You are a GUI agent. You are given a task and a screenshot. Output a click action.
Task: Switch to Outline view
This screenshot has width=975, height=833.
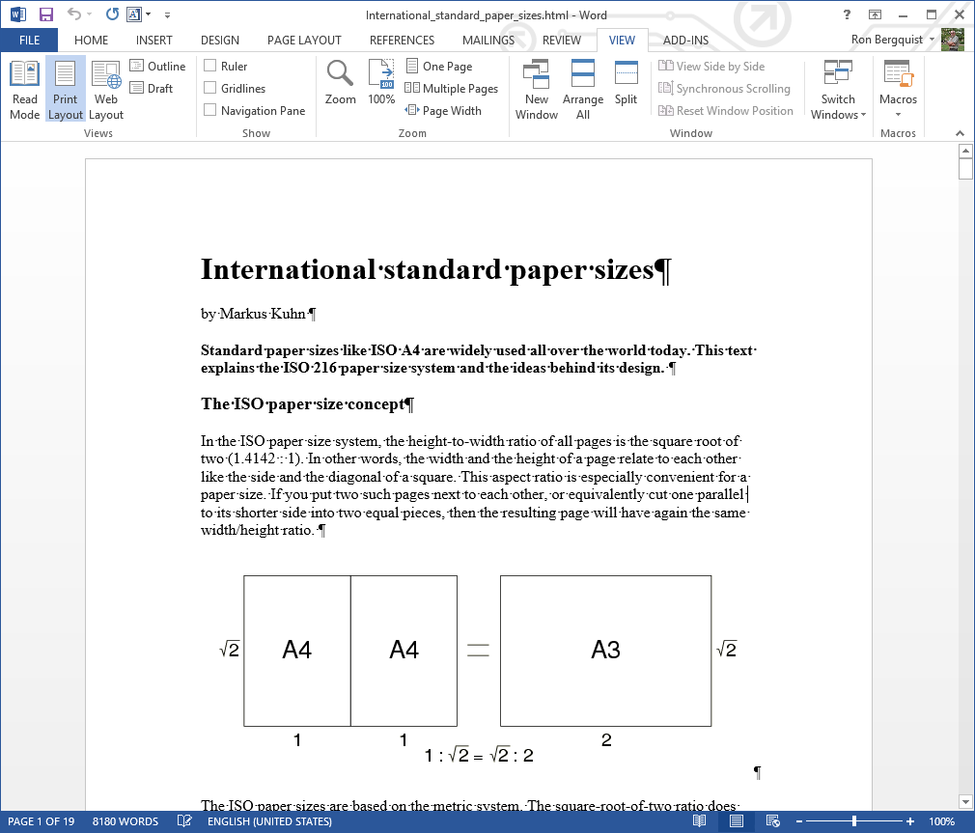tap(157, 67)
